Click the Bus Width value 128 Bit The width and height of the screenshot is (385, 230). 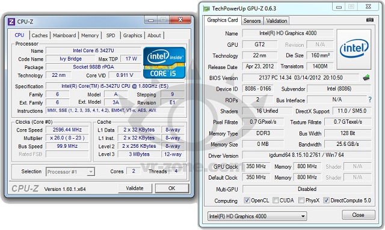coord(348,133)
